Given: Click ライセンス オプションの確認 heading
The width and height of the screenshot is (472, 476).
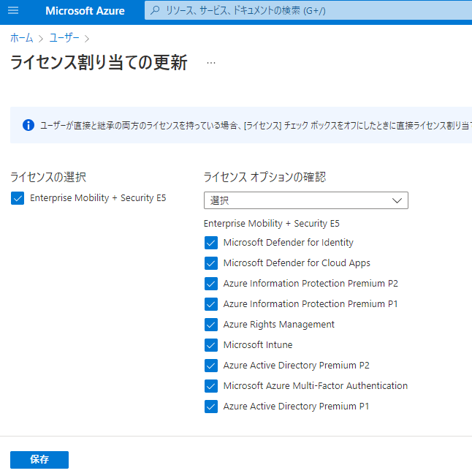Looking at the screenshot, I should pyautogui.click(x=264, y=177).
